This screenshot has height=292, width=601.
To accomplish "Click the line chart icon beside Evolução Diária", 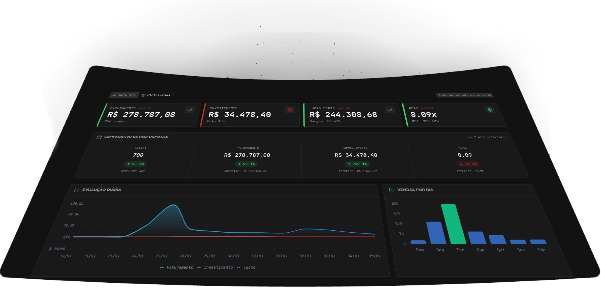I will click(x=76, y=190).
